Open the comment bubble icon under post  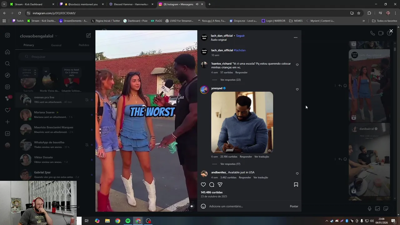click(x=212, y=185)
